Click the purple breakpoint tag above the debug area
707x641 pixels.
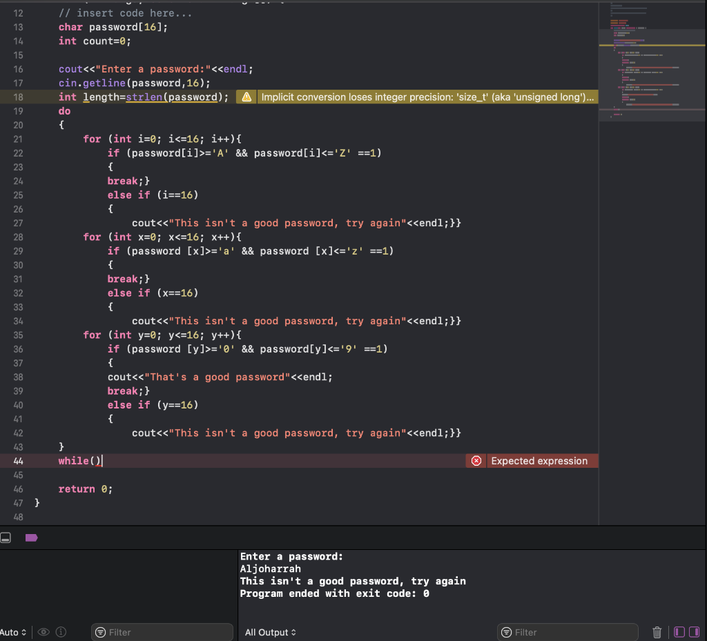[x=30, y=538]
